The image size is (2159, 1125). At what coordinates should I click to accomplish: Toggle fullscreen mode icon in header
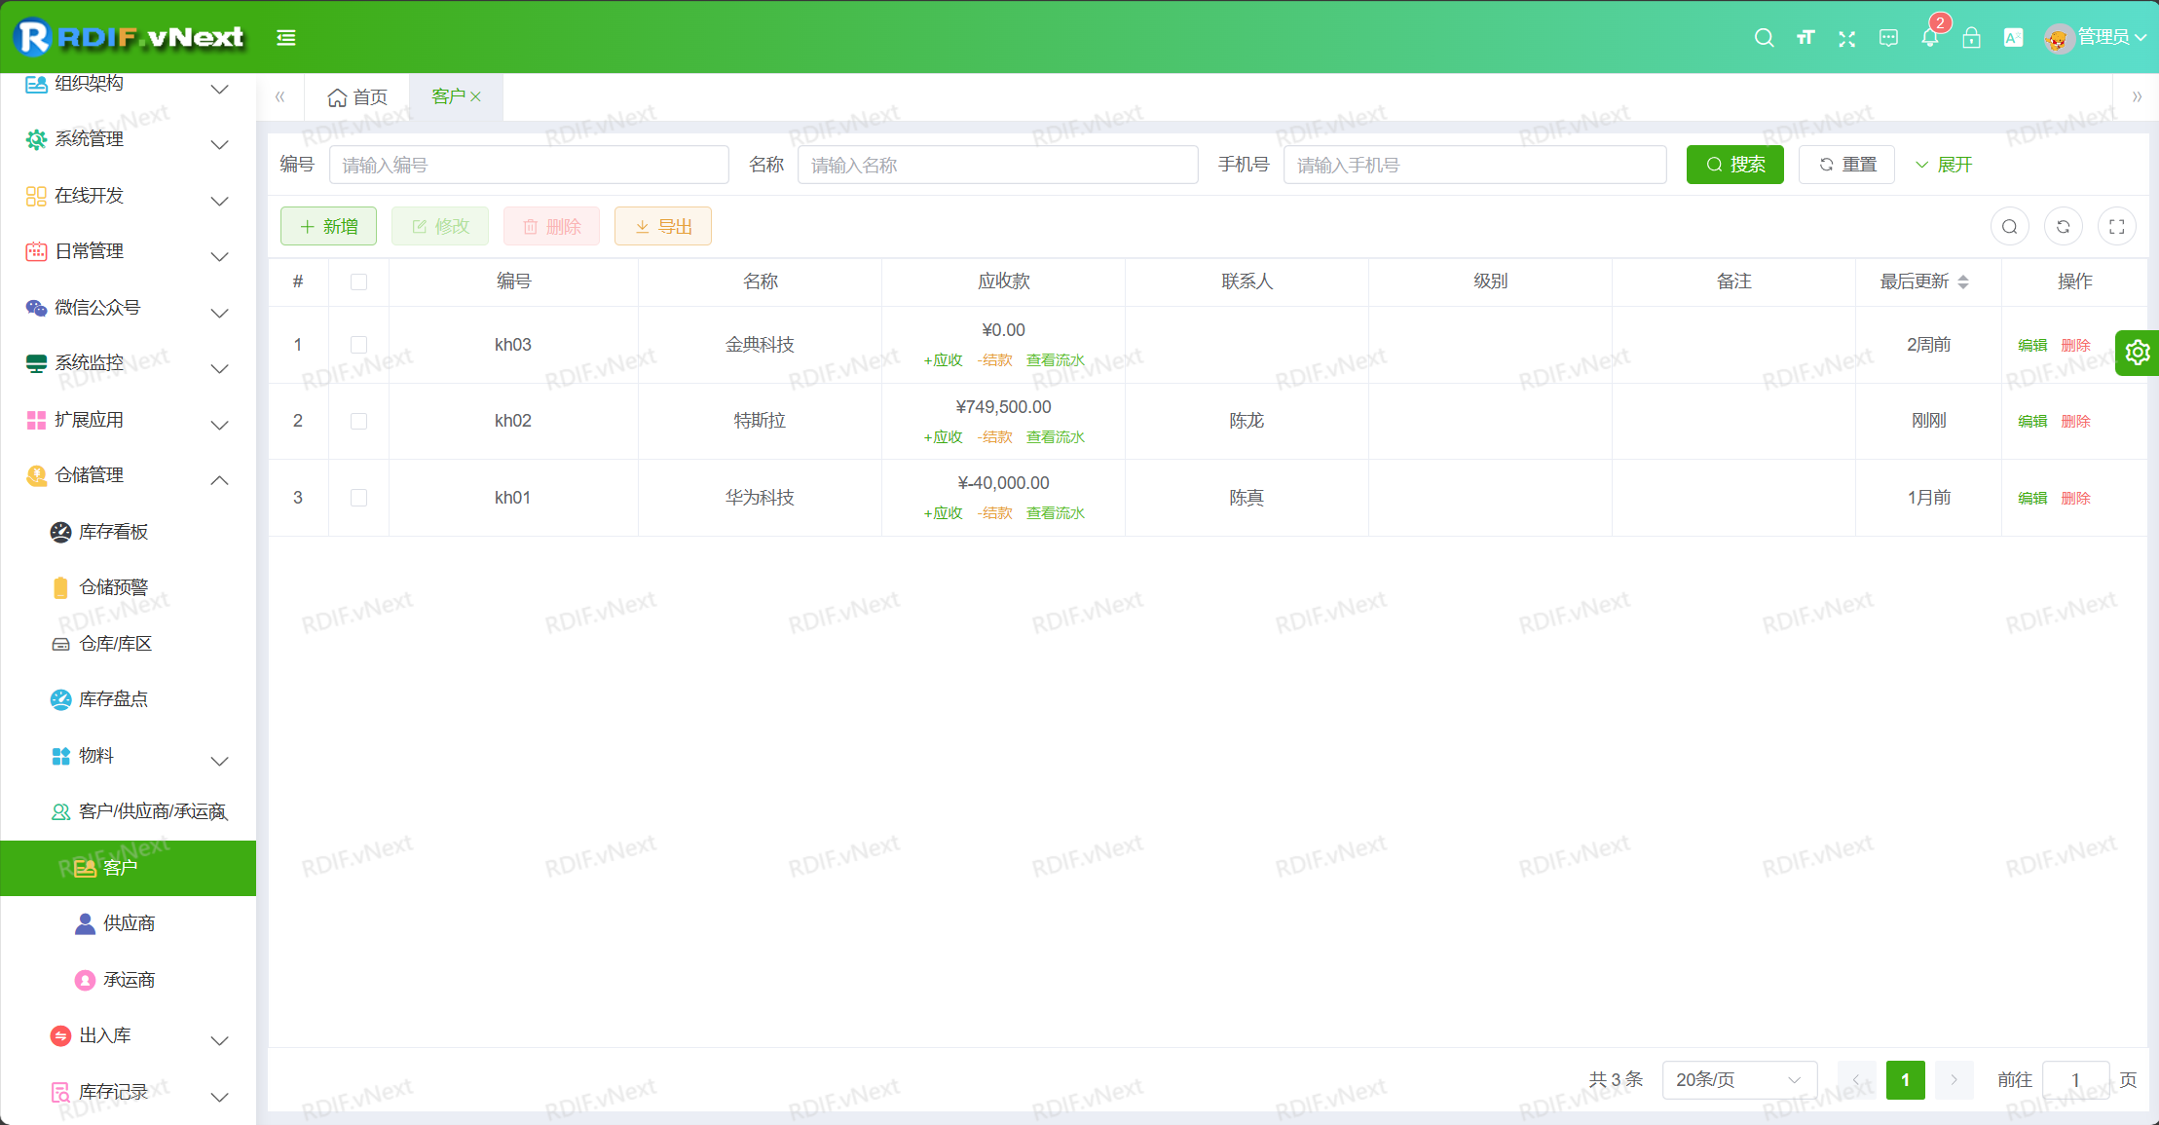(x=1846, y=38)
